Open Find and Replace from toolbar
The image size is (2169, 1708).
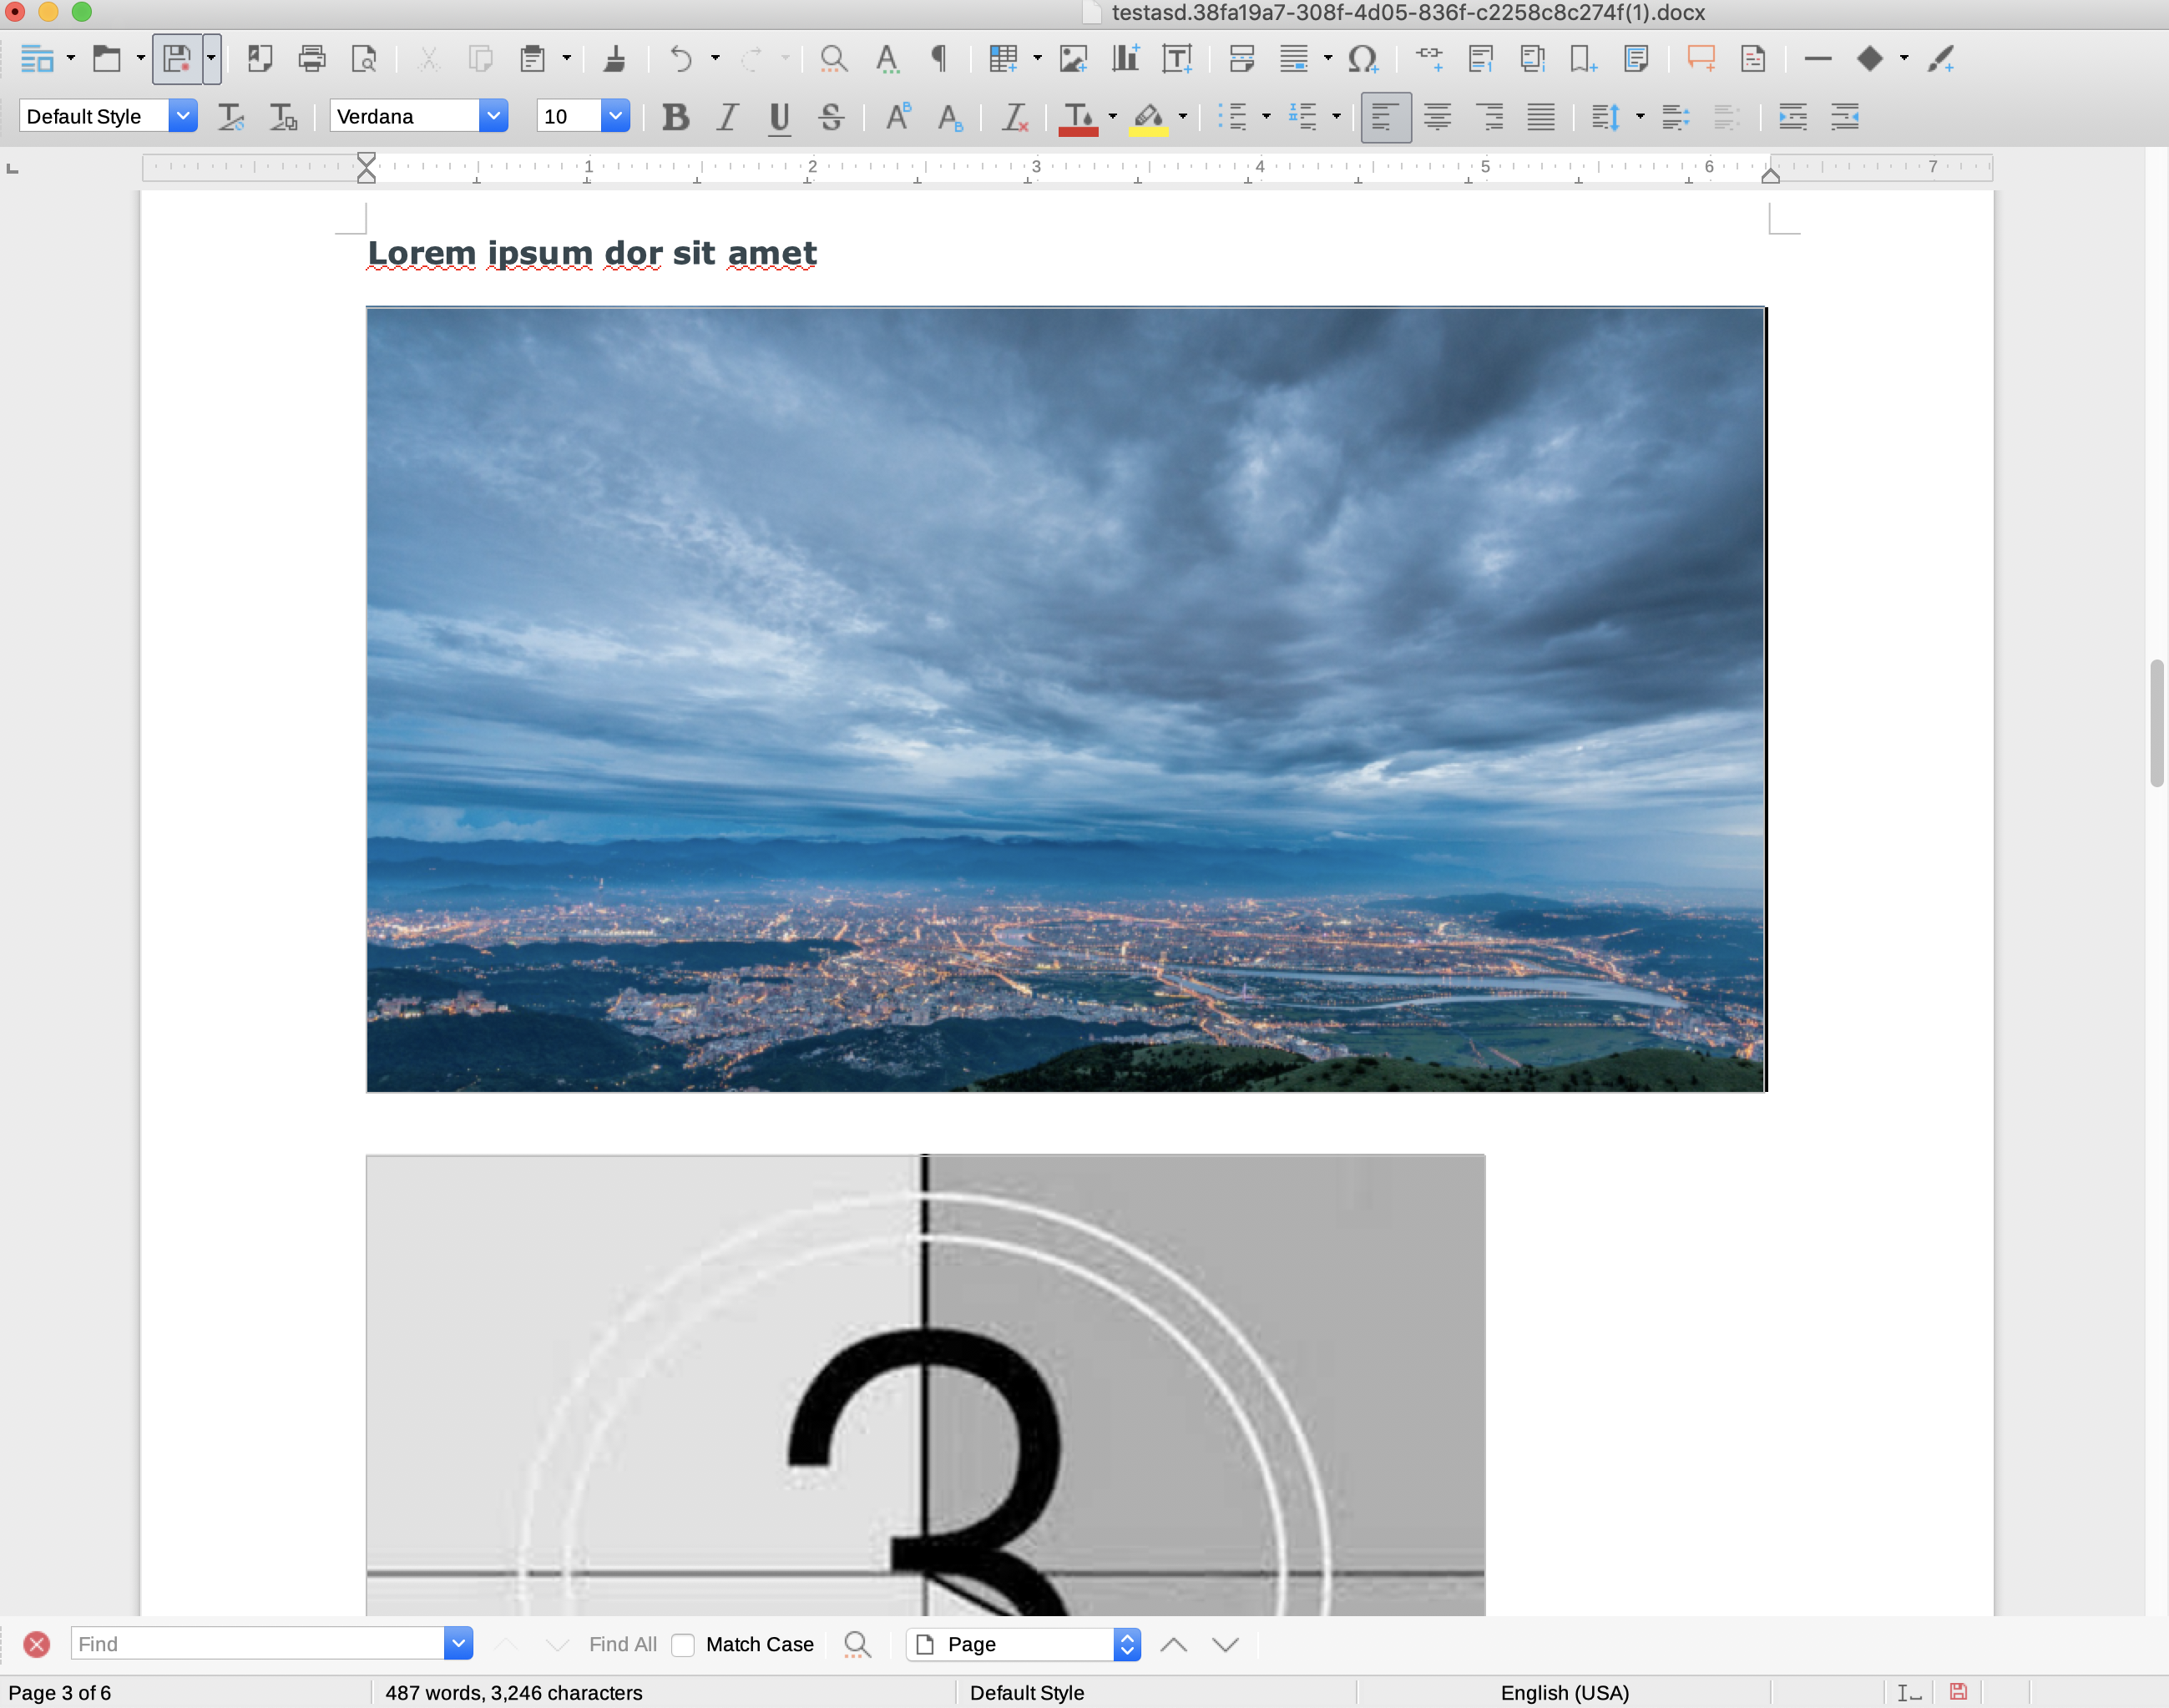coord(833,59)
